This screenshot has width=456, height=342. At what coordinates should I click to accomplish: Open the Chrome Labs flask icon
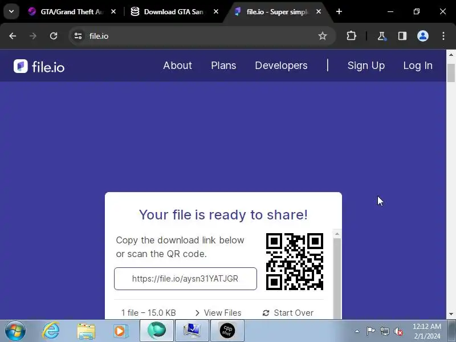pos(381,36)
